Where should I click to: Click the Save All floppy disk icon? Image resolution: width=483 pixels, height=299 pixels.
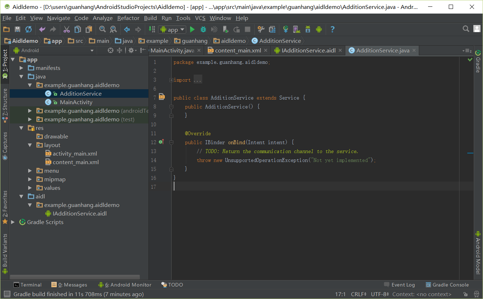pos(17,29)
